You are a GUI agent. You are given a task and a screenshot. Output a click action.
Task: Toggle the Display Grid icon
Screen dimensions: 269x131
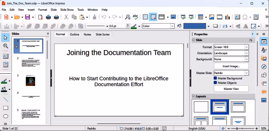(145, 17)
